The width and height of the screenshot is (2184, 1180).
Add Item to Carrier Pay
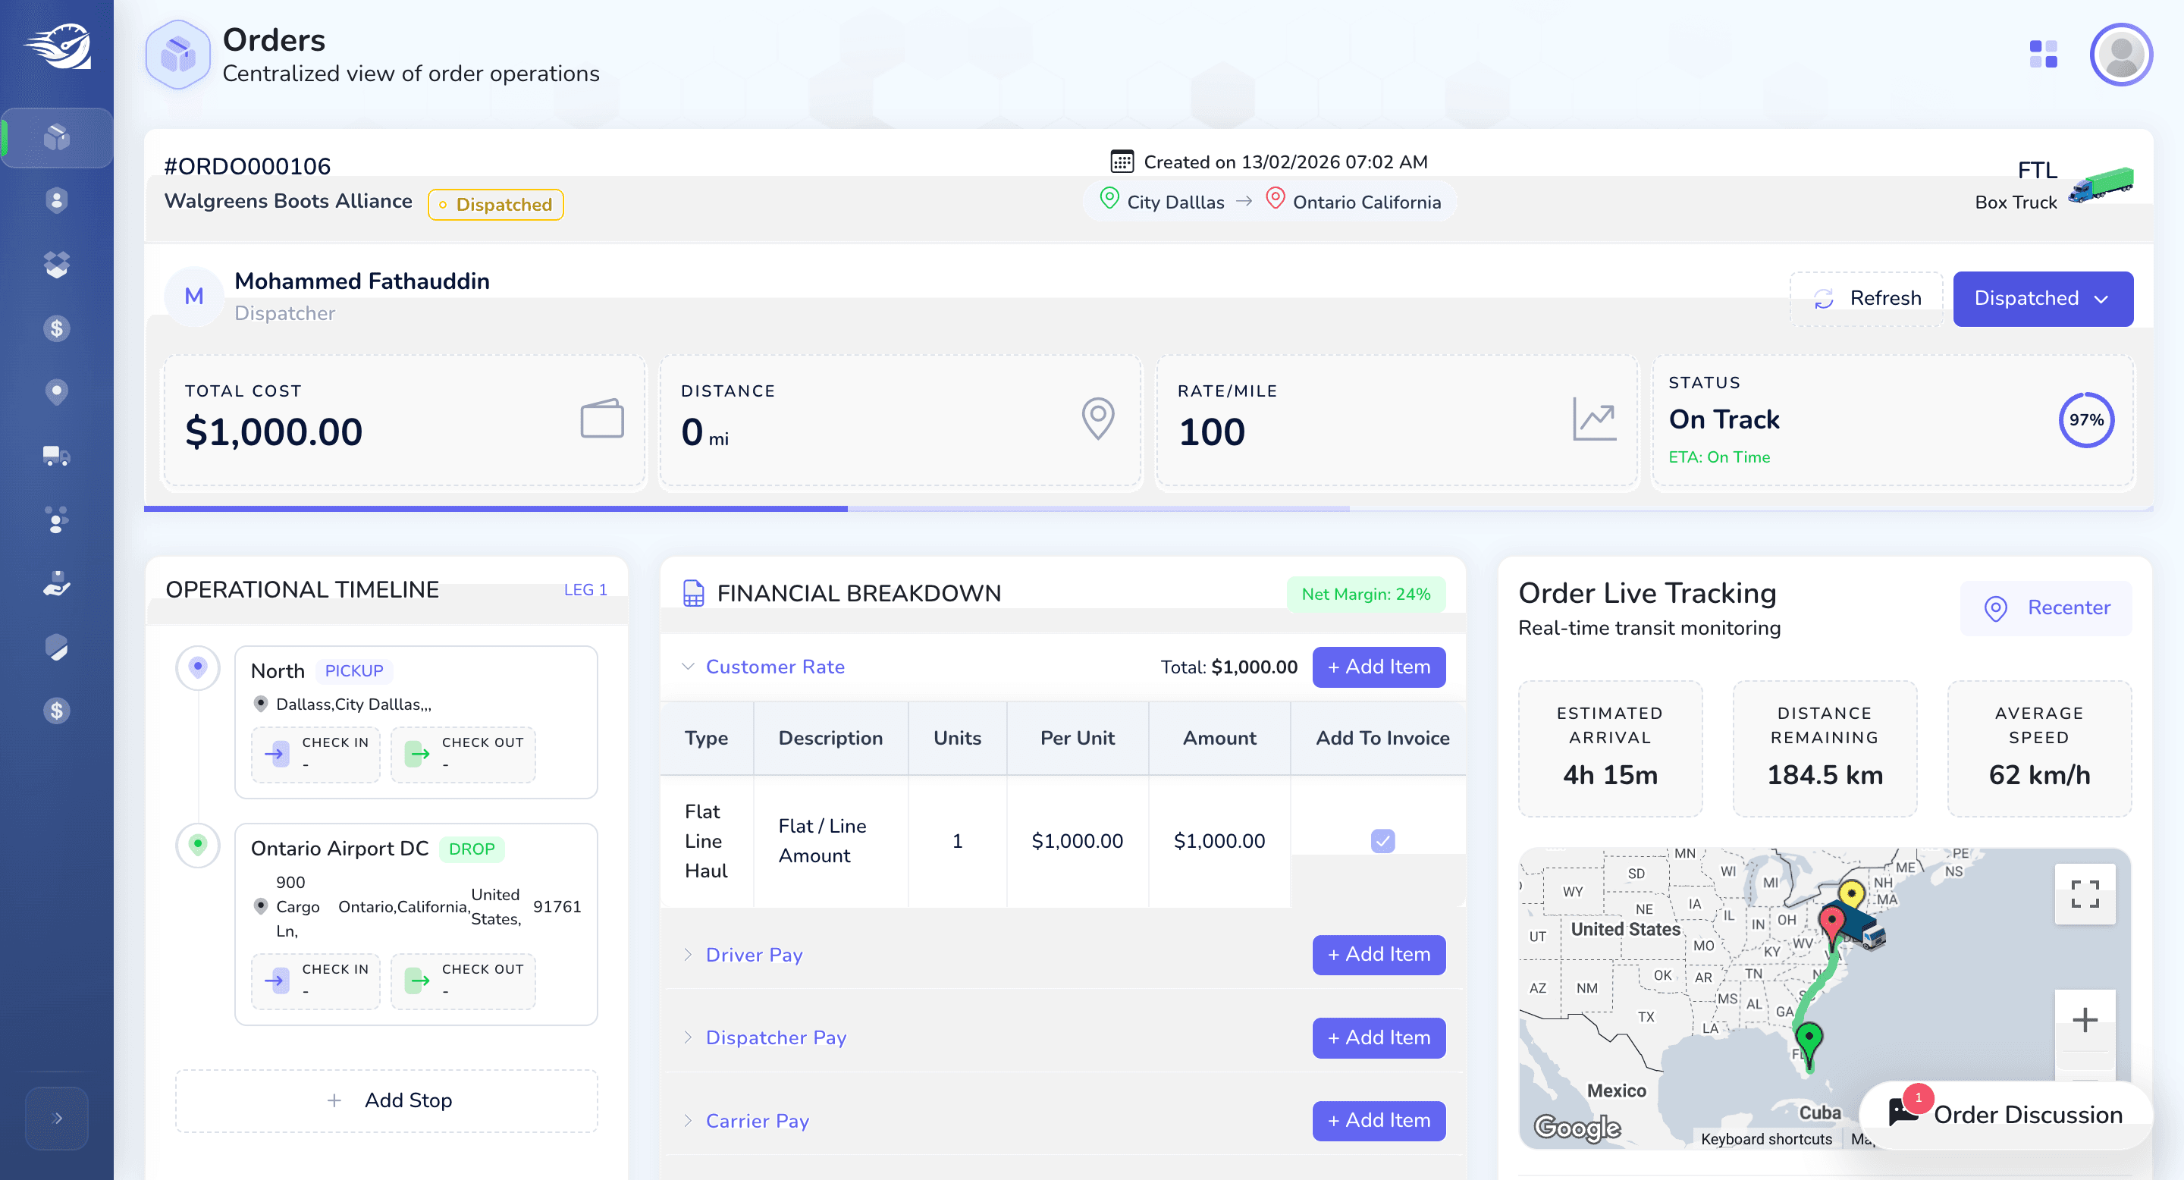point(1379,1121)
